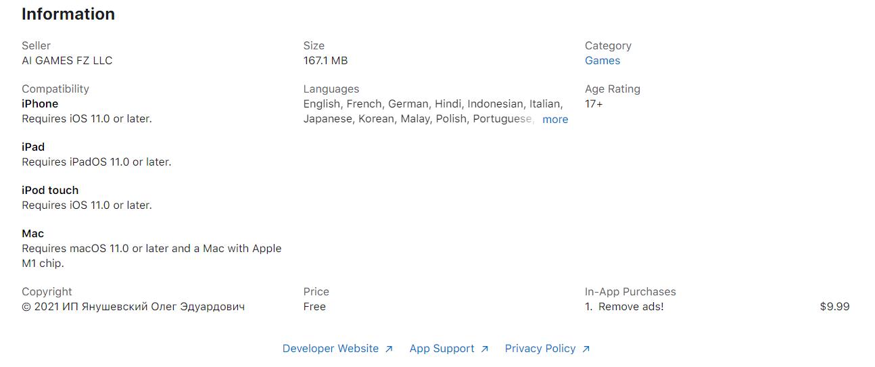Click the iPad compatibility heading

[x=33, y=147]
